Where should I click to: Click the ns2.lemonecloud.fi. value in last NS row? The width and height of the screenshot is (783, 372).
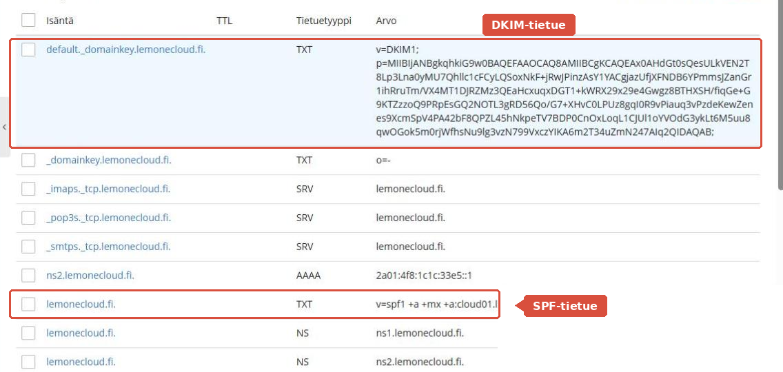[x=420, y=362]
